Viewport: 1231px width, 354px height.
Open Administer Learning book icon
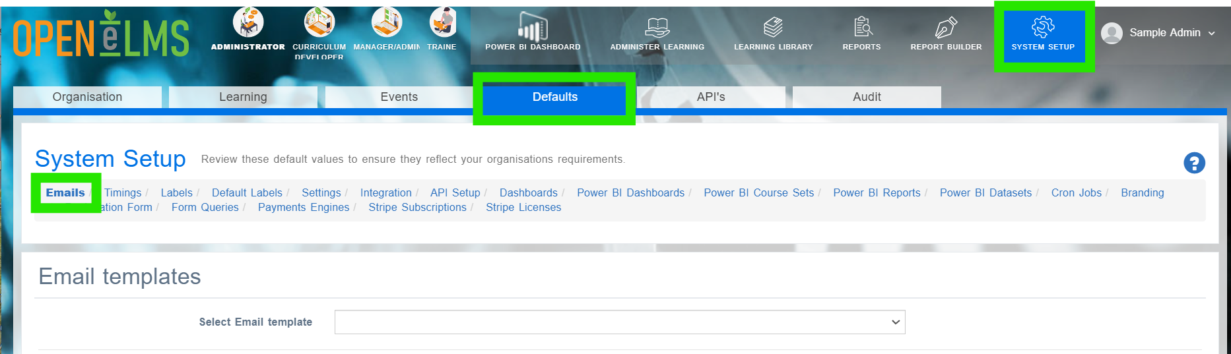point(657,27)
